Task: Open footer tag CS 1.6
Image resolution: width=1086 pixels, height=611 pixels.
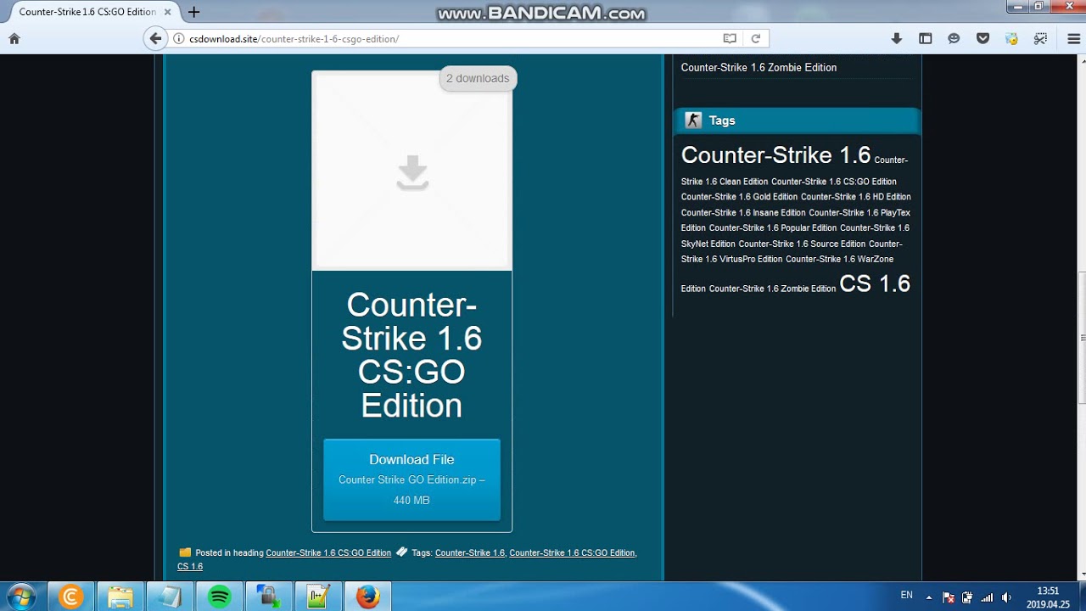Action: click(x=190, y=566)
